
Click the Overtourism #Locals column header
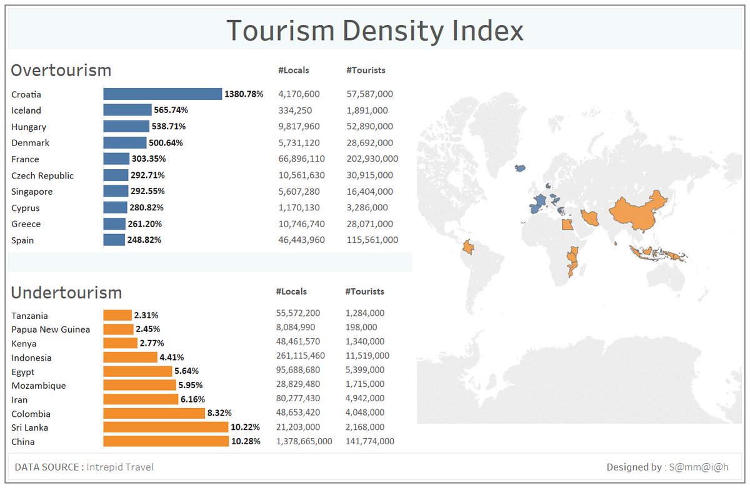294,70
